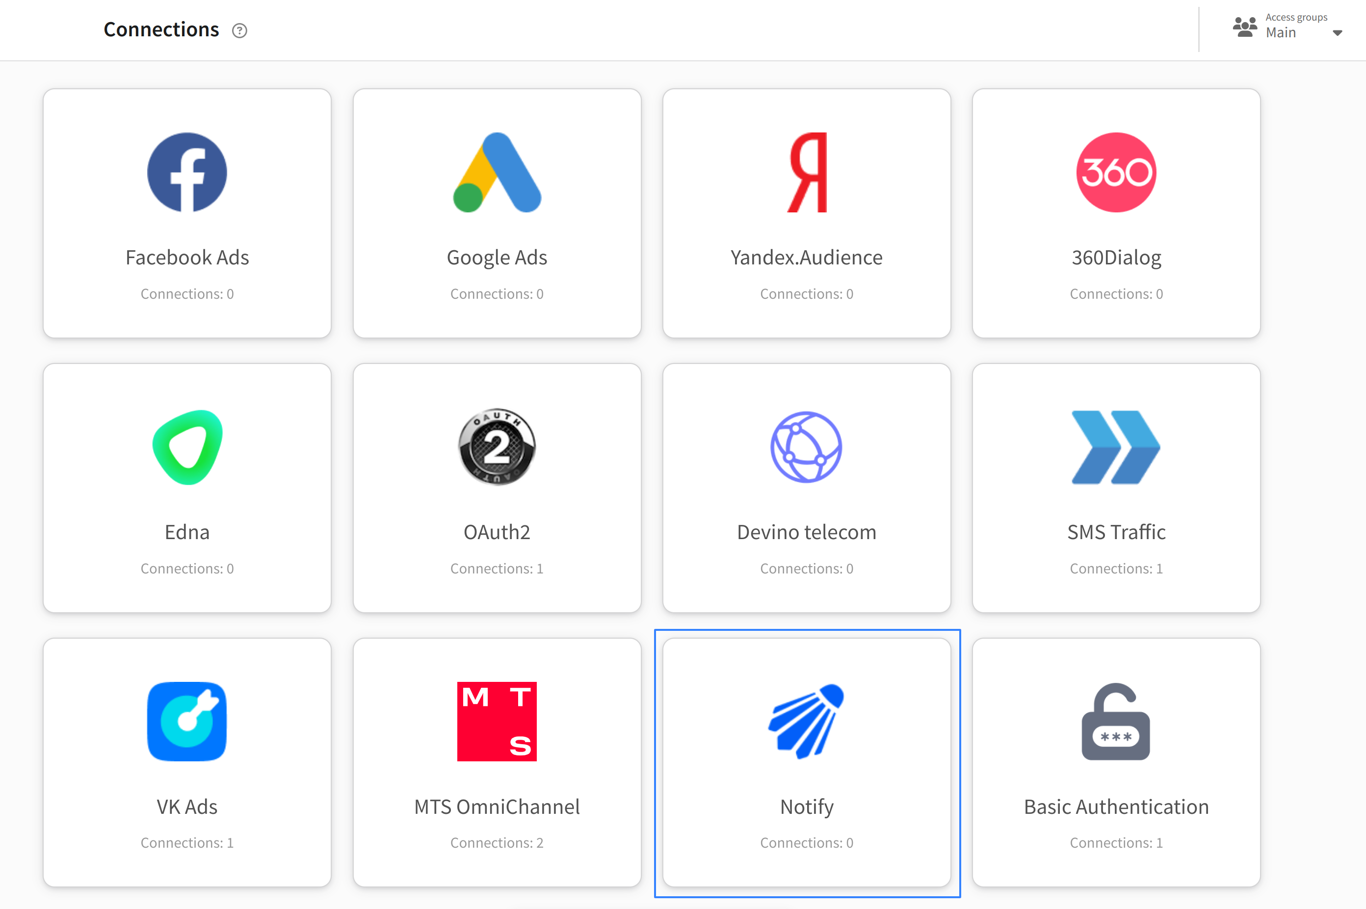The height and width of the screenshot is (909, 1366).
Task: Click the Devino telecom globe icon
Action: (807, 447)
